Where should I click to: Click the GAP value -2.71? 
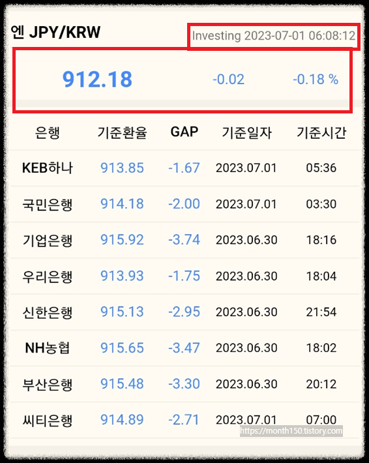(184, 420)
